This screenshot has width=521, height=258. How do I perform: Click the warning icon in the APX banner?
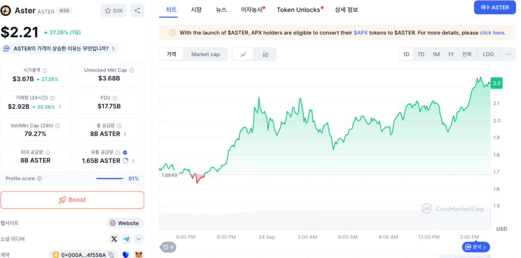pos(173,33)
